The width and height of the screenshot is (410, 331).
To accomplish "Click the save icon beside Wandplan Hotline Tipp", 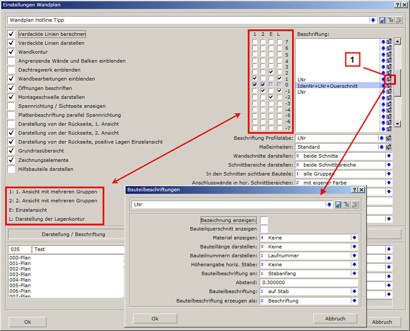I will [x=382, y=20].
